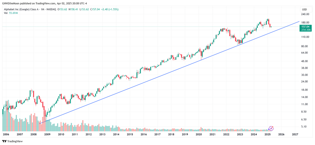Click the Vol 55.69M volume indicator label
This screenshot has height=145, width=315.
pyautogui.click(x=11, y=13)
